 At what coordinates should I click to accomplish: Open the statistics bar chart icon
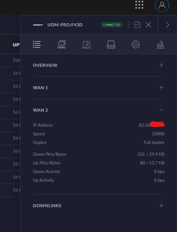point(161,44)
